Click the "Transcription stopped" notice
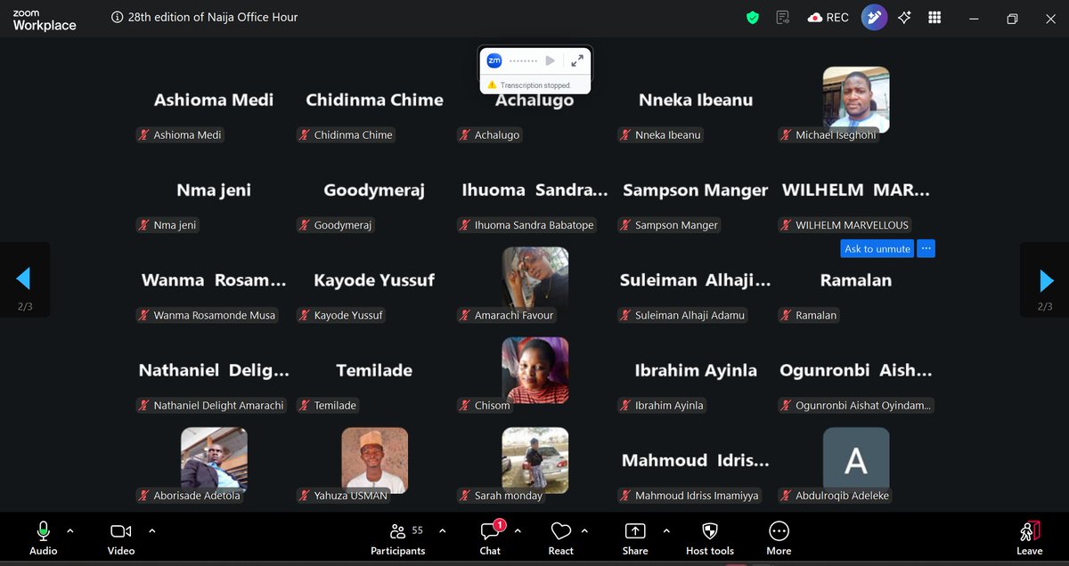 point(534,85)
